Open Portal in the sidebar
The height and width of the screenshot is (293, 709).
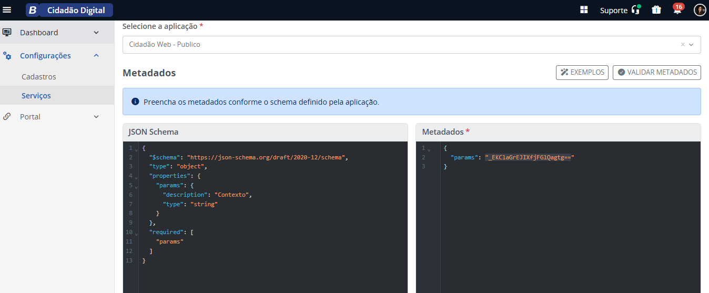coord(57,117)
